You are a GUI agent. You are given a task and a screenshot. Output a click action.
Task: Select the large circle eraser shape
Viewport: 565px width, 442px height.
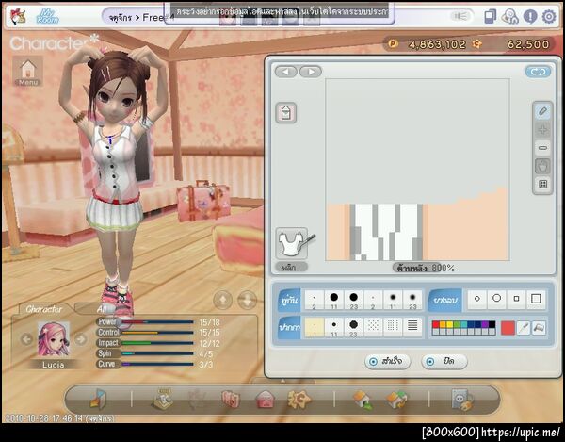coord(496,299)
